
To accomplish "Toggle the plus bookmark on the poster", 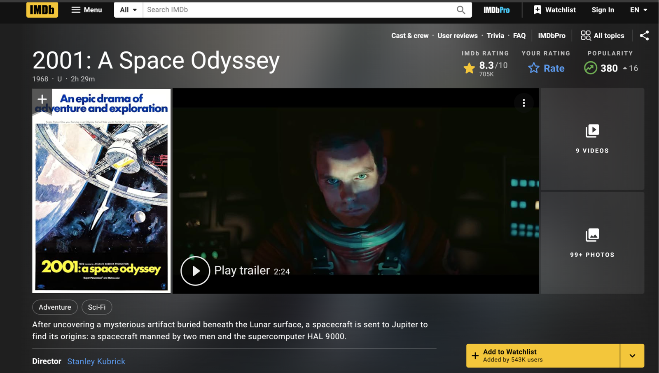I will coord(42,99).
